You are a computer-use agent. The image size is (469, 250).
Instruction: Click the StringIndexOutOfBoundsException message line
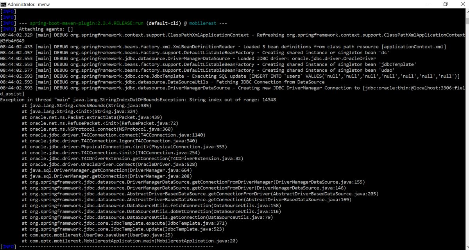pos(138,100)
